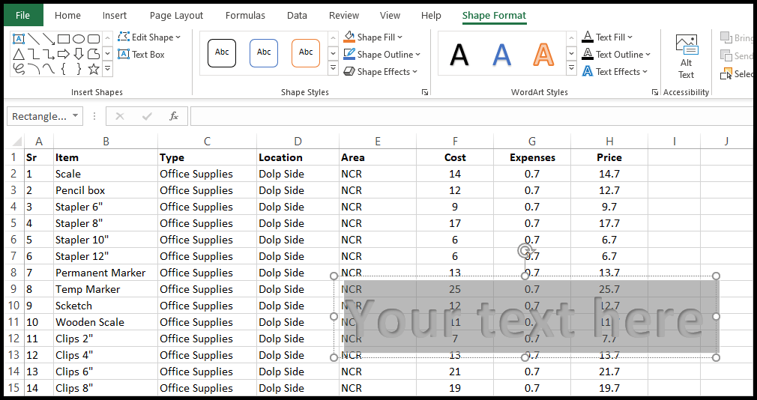
Task: Open the Text Effects dropdown
Action: 615,72
